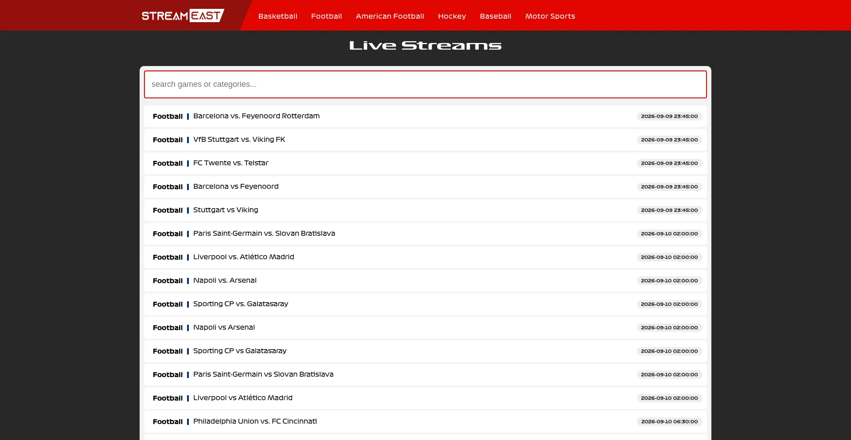Viewport: 851px width, 440px height.
Task: Click the Live Streams heading
Action: coord(425,46)
